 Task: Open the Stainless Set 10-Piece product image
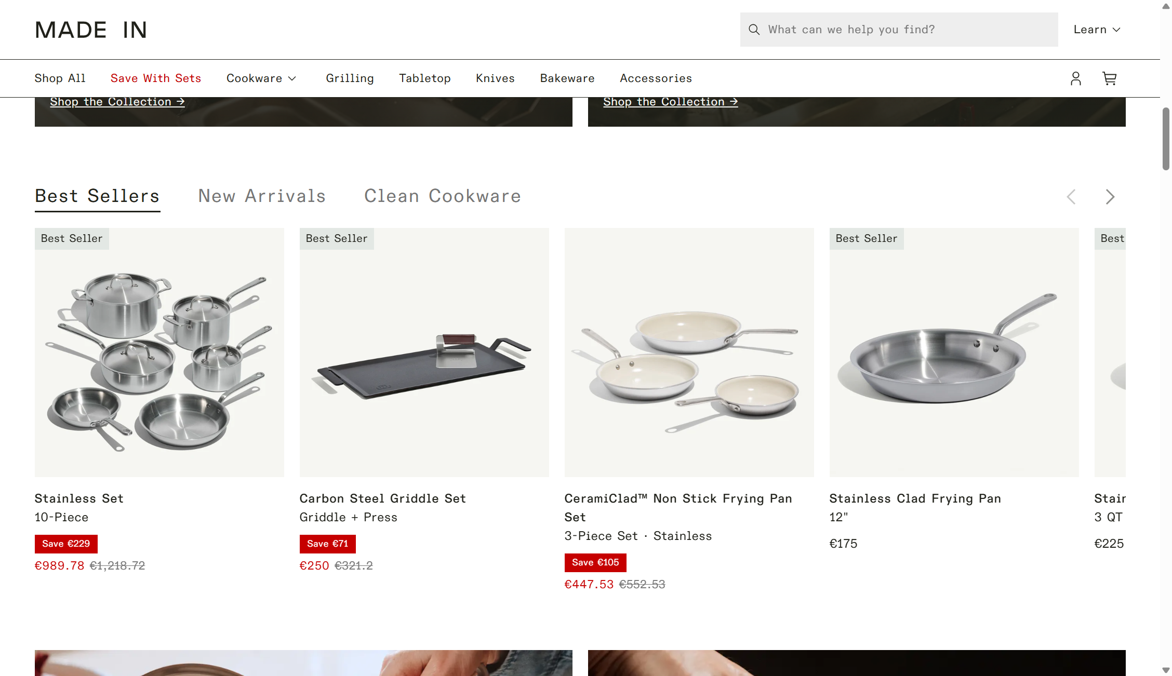pos(159,353)
